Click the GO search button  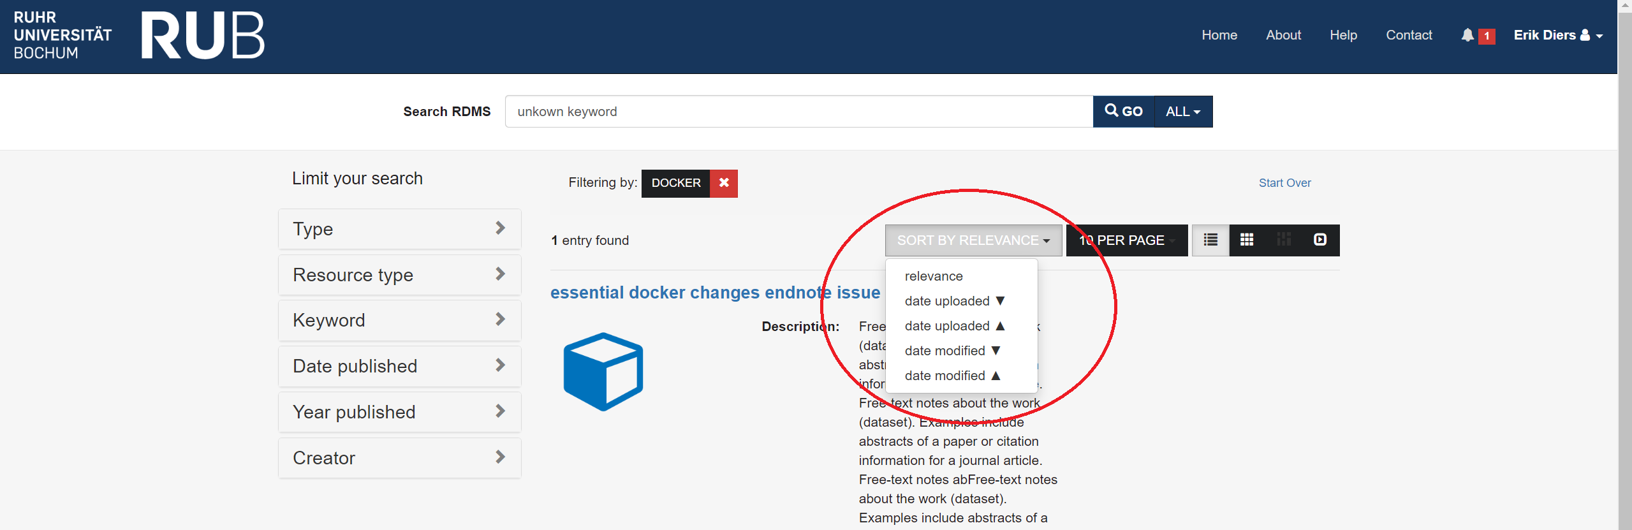[x=1124, y=112]
